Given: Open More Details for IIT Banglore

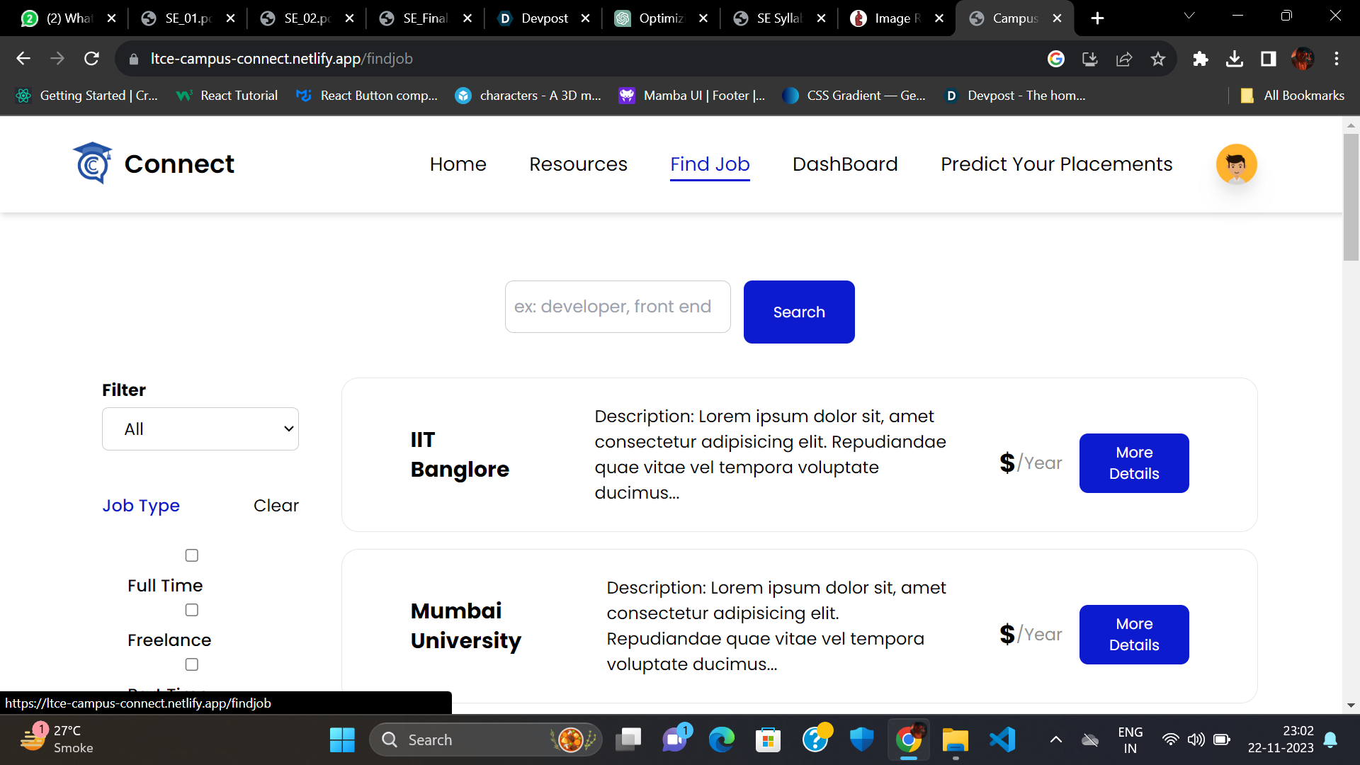Looking at the screenshot, I should click(x=1133, y=463).
